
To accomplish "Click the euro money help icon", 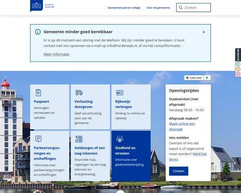I will 79,139.
